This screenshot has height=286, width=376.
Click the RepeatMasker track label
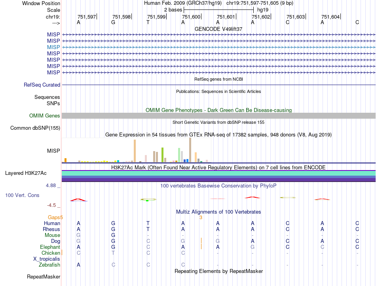[x=44, y=277]
